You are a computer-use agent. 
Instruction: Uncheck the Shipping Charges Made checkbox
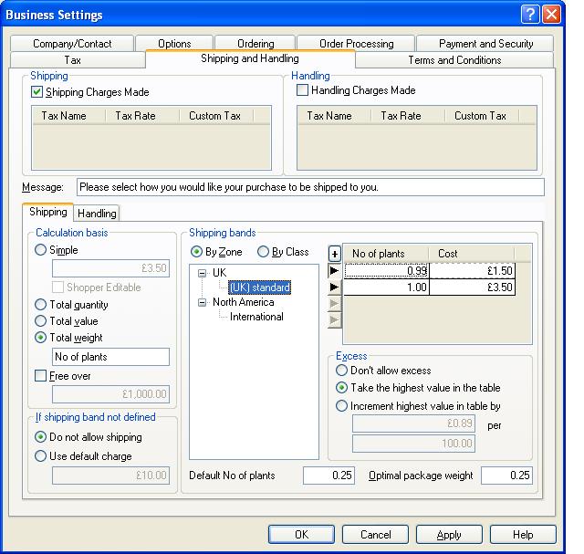(x=37, y=92)
